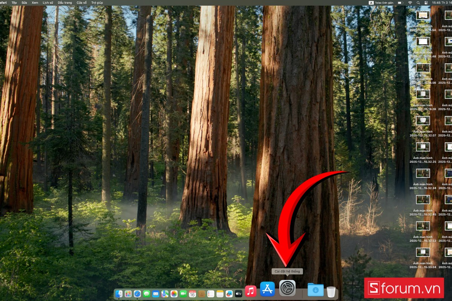
Task: Open the Mail app in Dock
Action: tap(156, 294)
